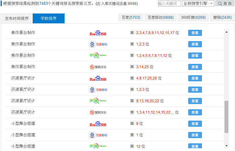
Task: Click Baidu logo in 小型舞台搭建 row
Action: 98,124
